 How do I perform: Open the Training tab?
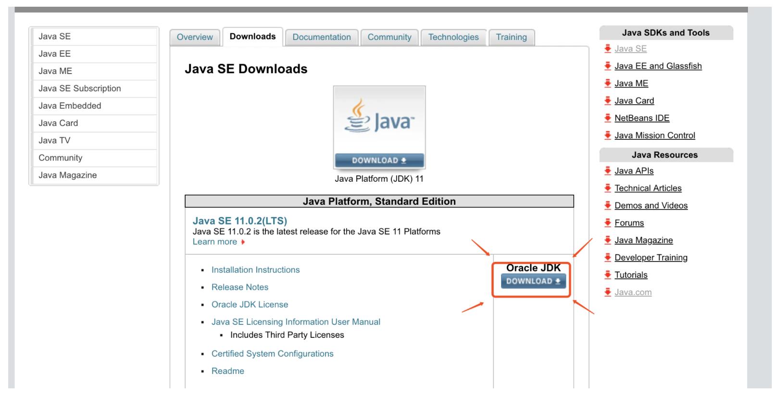[x=512, y=37]
